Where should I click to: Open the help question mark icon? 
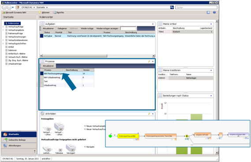[x=214, y=12]
